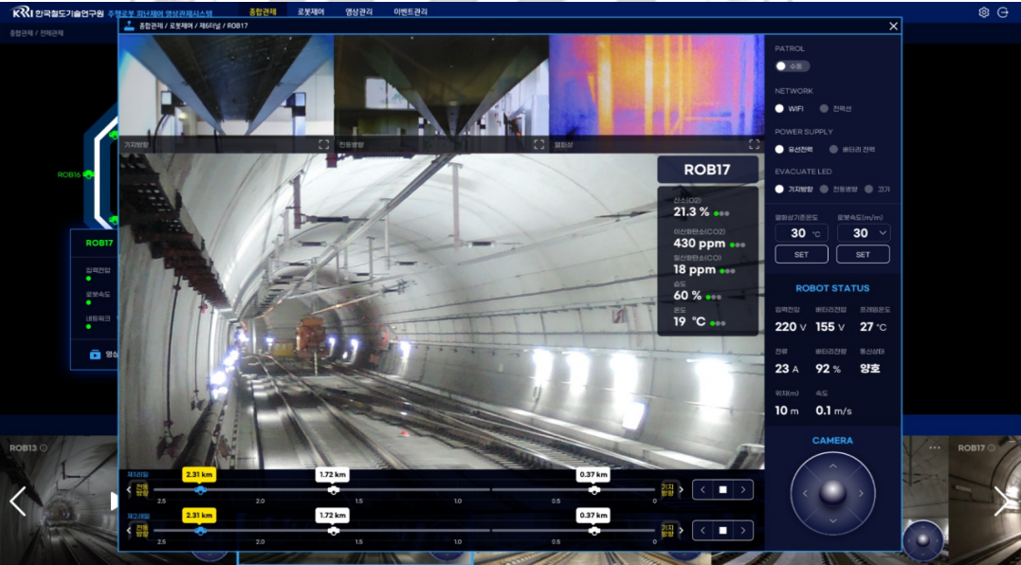1021x565 pixels.
Task: Open the 로봇속도 speed dropdown
Action: [864, 233]
